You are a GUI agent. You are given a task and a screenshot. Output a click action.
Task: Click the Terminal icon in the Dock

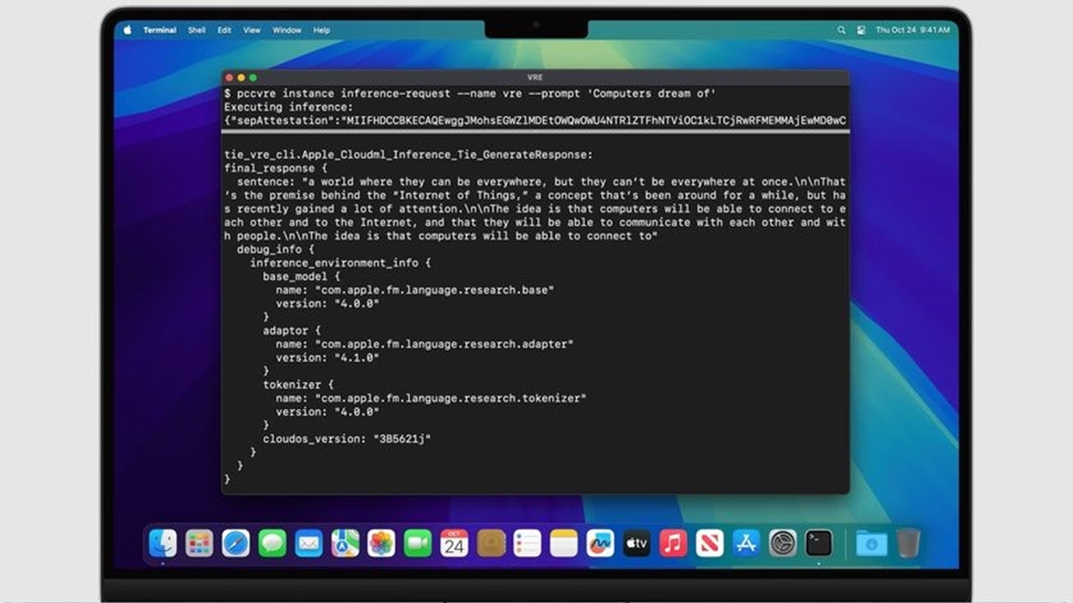point(819,544)
